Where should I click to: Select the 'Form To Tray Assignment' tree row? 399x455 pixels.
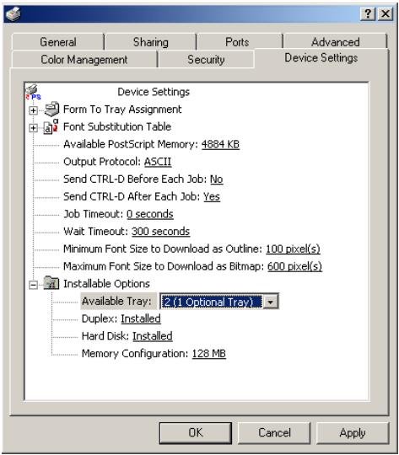click(x=122, y=110)
